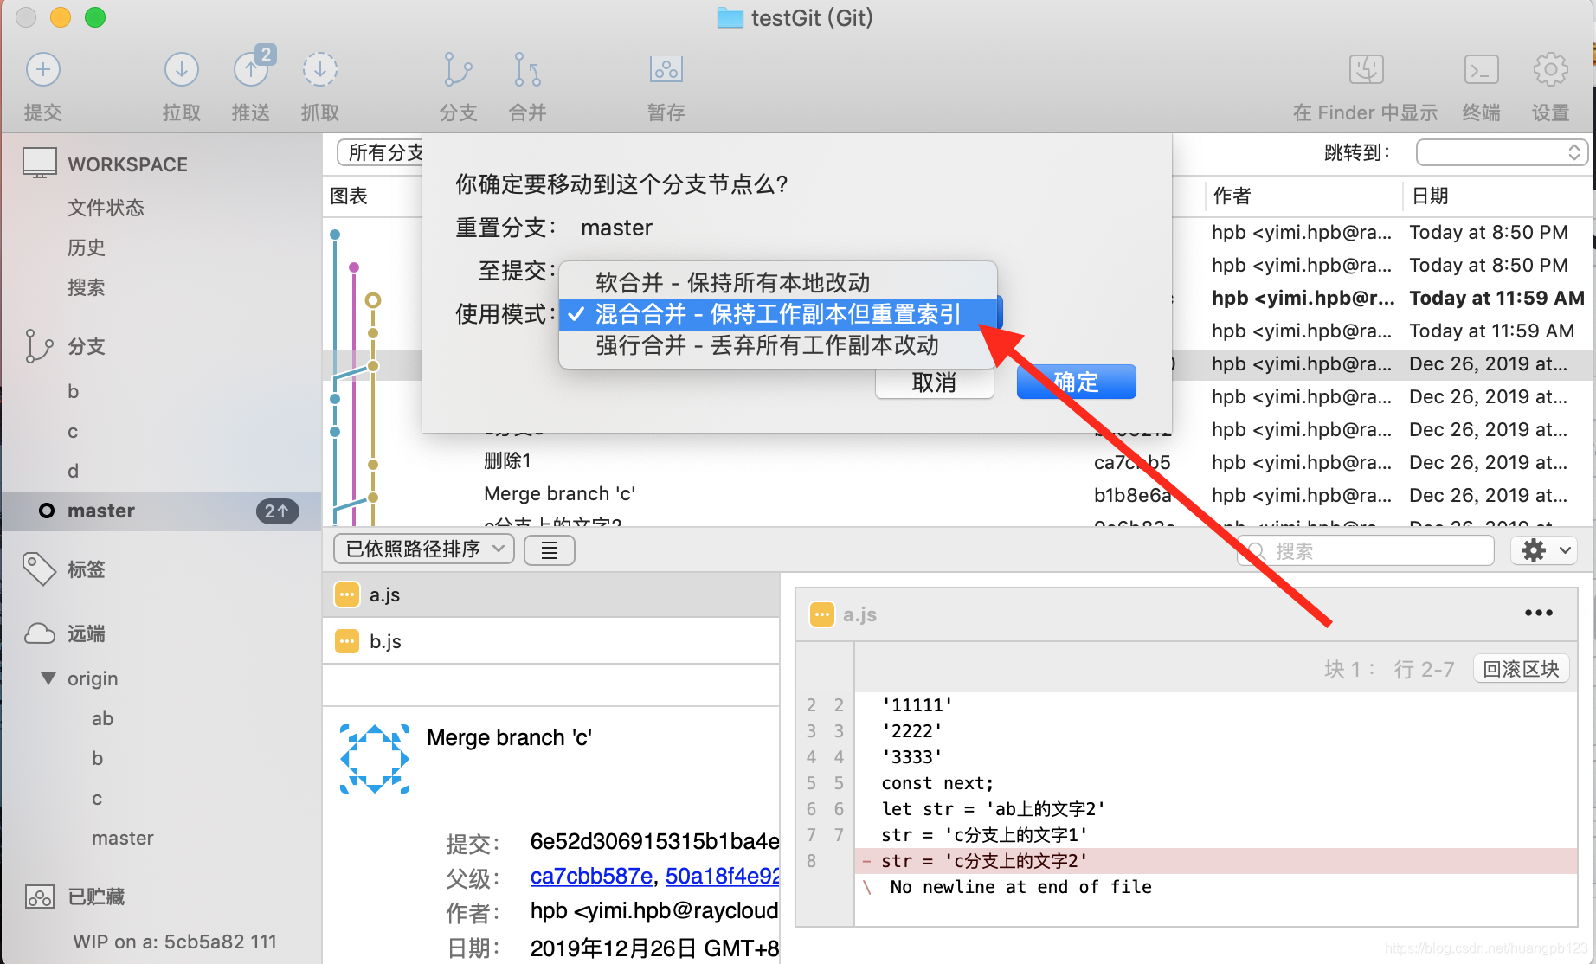The image size is (1596, 964).
Task: Select the master branch in the sidebar
Action: (x=101, y=511)
